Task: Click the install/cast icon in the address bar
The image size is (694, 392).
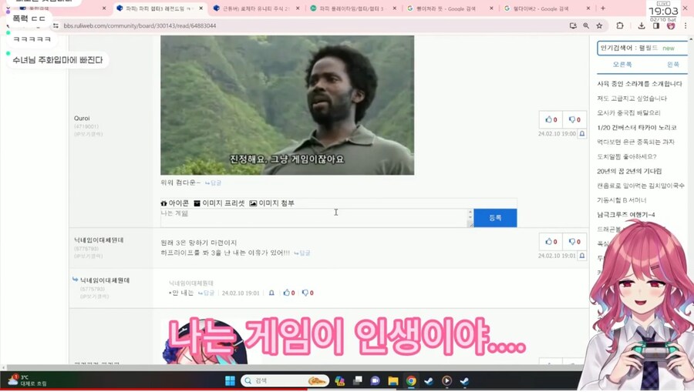Action: tap(573, 25)
